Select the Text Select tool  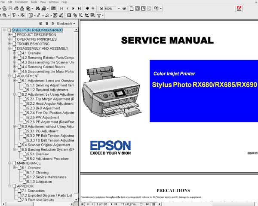pos(14,15)
